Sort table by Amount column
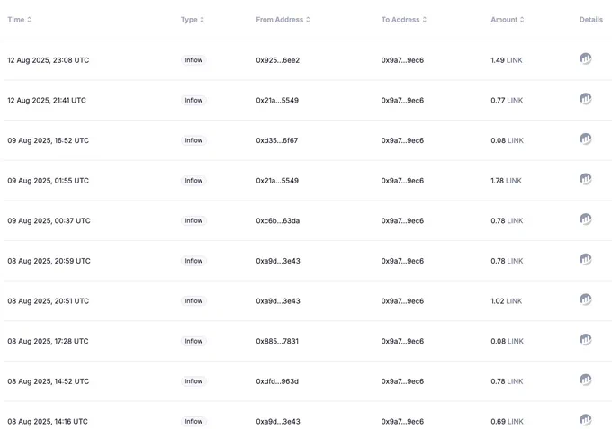The width and height of the screenshot is (612, 429). (508, 20)
